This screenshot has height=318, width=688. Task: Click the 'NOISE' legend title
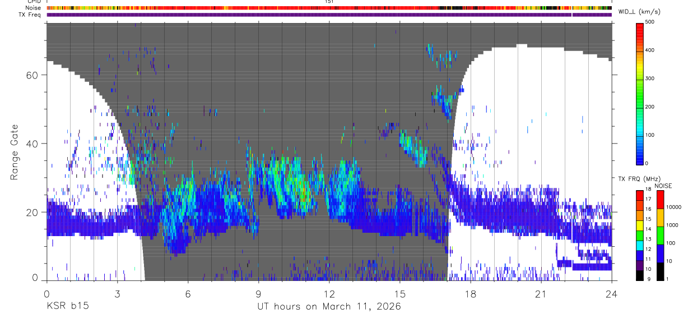[x=663, y=186]
